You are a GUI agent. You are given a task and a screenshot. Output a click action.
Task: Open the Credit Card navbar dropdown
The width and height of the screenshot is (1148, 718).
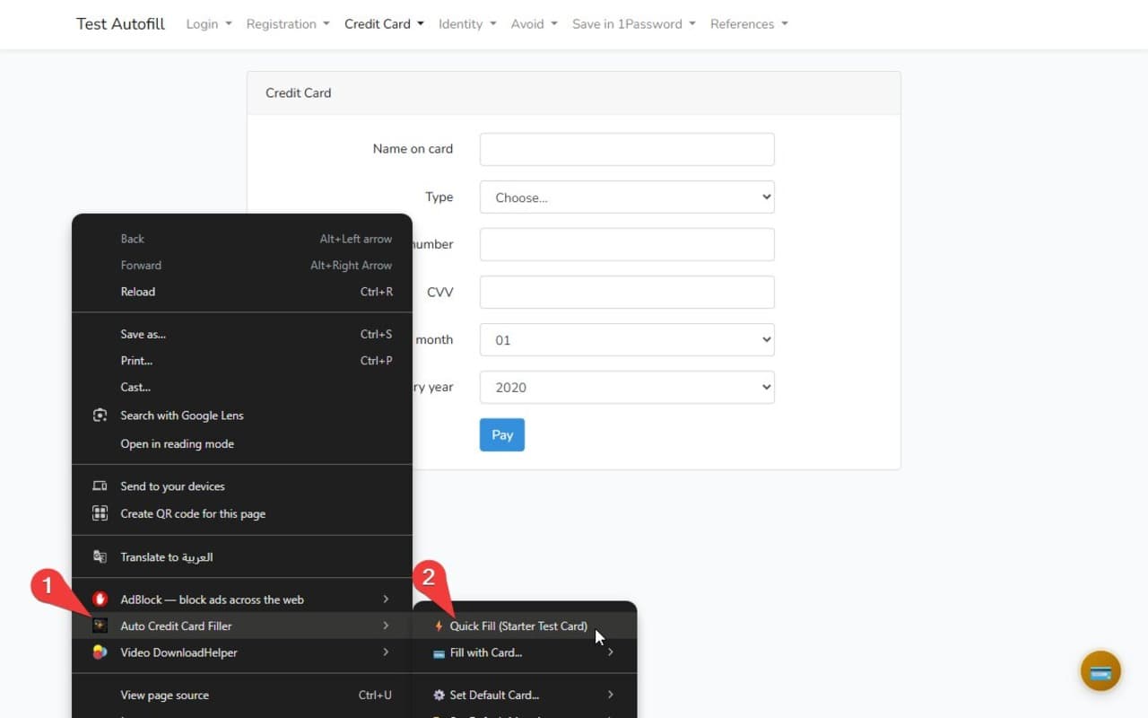pyautogui.click(x=385, y=24)
